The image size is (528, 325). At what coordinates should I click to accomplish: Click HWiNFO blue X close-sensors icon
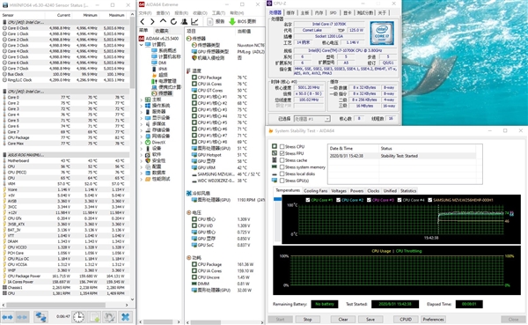(125, 317)
